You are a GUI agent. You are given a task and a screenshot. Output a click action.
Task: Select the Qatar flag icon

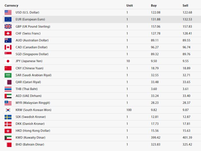point(8,82)
